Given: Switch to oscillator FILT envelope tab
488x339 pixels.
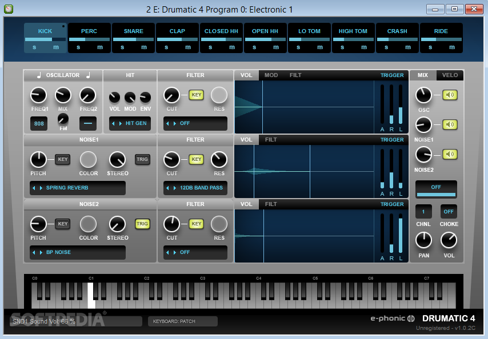Looking at the screenshot, I should pyautogui.click(x=295, y=75).
